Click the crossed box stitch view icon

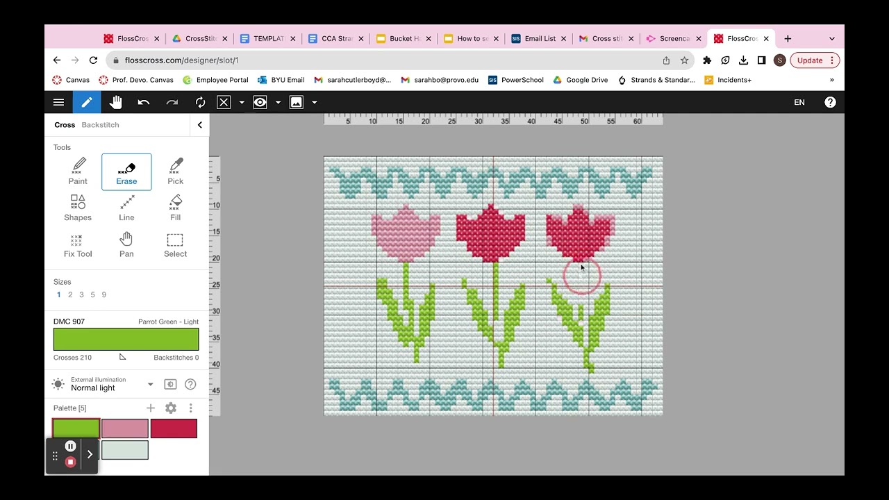224,102
